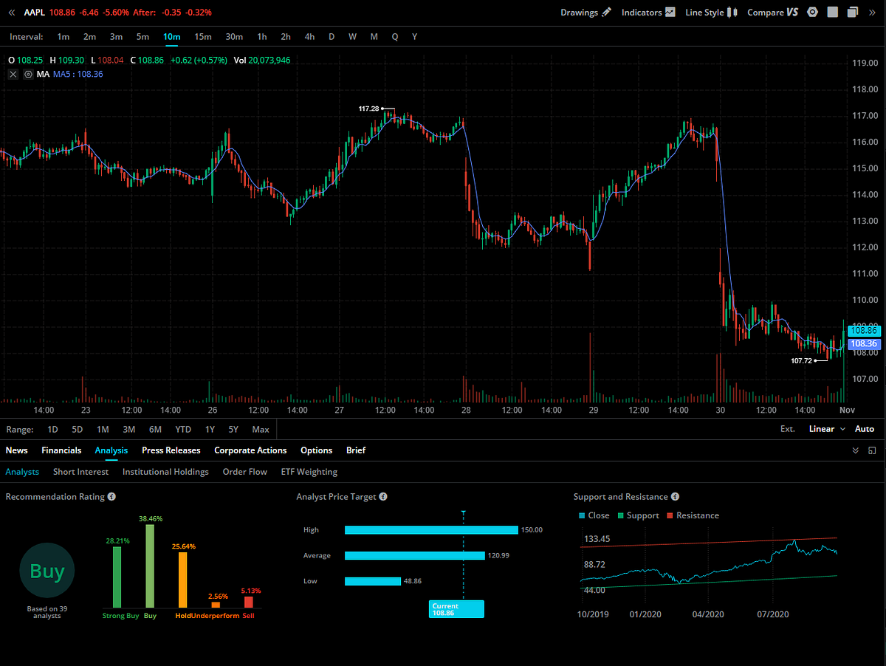Set interval to 4h

[309, 36]
